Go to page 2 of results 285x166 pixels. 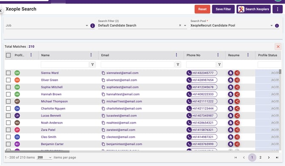[260, 158]
